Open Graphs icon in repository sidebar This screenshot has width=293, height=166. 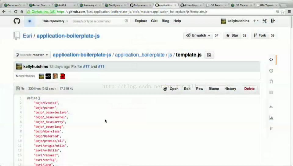[x=271, y=118]
